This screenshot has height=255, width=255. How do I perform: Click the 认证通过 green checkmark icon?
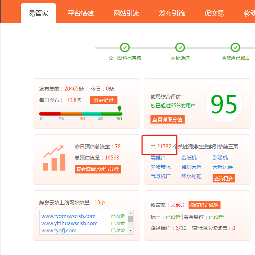pyautogui.click(x=180, y=47)
